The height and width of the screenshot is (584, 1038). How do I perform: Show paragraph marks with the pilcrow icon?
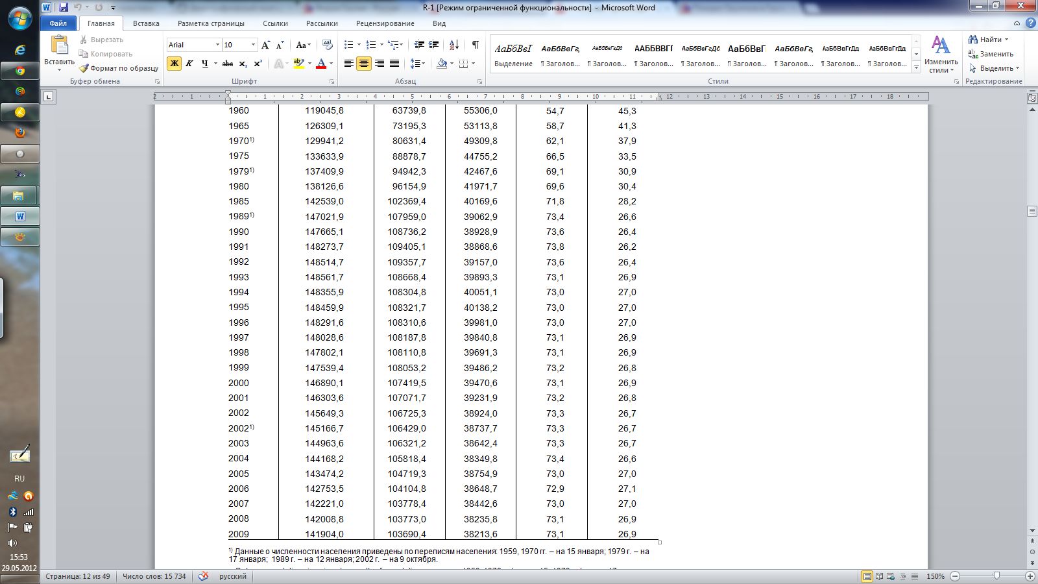pyautogui.click(x=475, y=45)
